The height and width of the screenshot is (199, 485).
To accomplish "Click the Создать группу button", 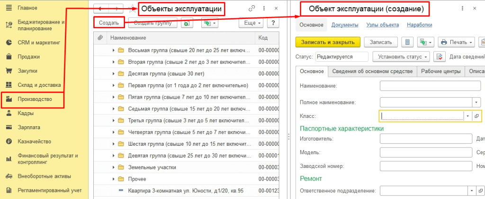I will pos(153,23).
